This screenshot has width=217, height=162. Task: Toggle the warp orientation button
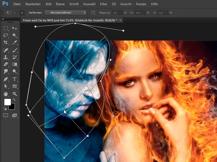tap(93, 13)
